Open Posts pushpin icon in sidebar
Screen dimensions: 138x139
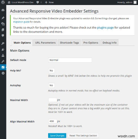3,18
